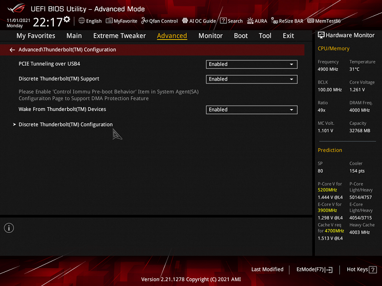Click the Search label in toolbar
Image resolution: width=382 pixels, height=286 pixels.
tap(235, 21)
